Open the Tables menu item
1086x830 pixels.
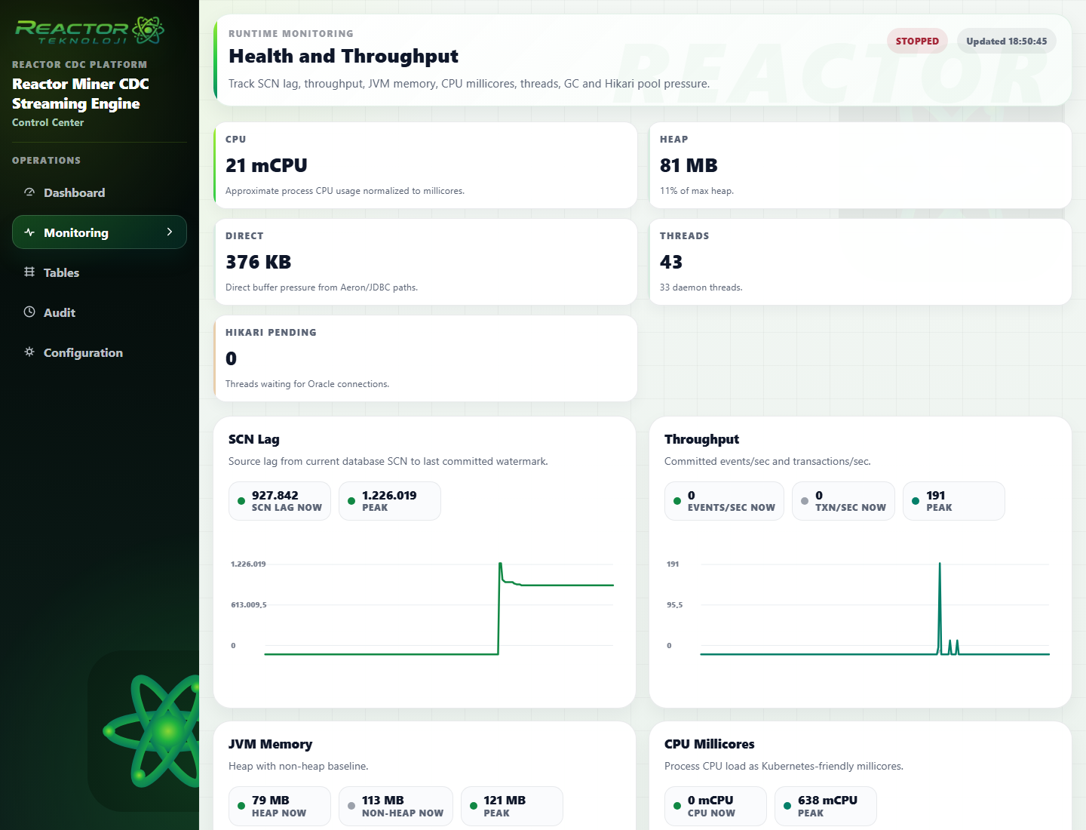click(x=100, y=272)
